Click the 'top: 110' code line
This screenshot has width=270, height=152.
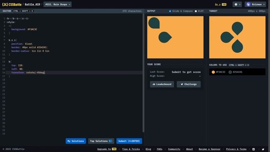[17, 65]
